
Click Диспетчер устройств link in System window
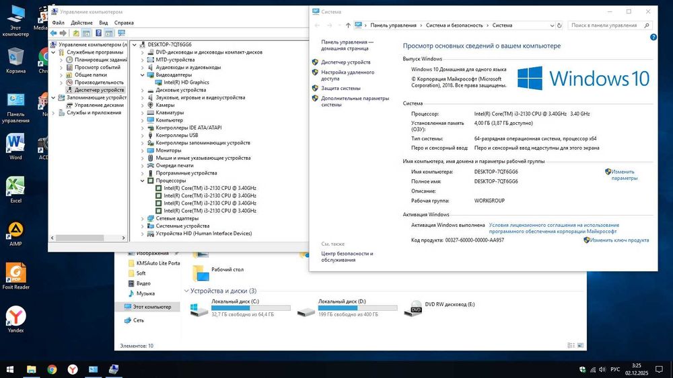pos(345,62)
